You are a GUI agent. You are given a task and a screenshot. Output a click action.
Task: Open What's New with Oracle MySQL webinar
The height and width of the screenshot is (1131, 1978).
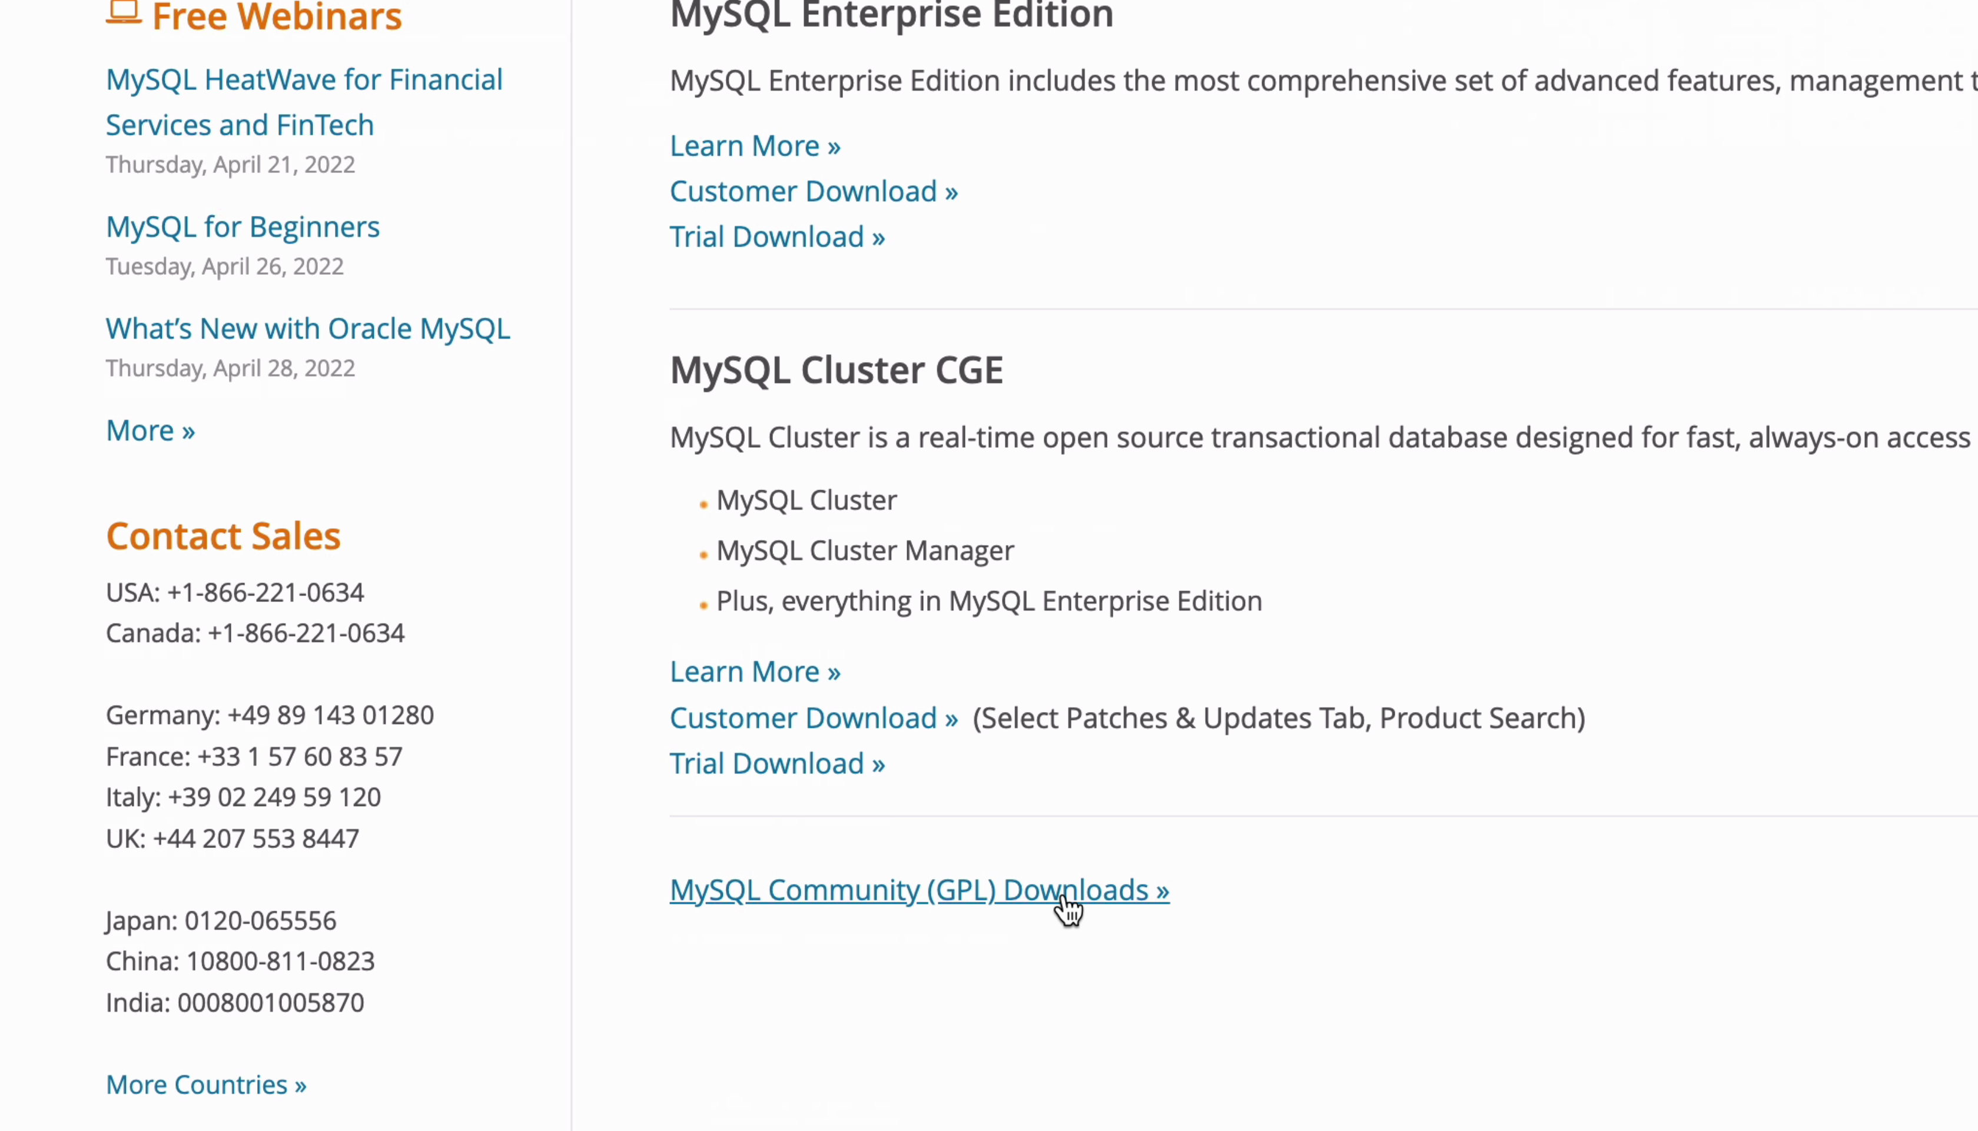click(x=308, y=328)
